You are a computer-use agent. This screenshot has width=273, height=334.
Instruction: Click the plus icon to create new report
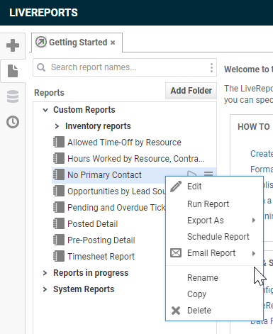pos(13,45)
